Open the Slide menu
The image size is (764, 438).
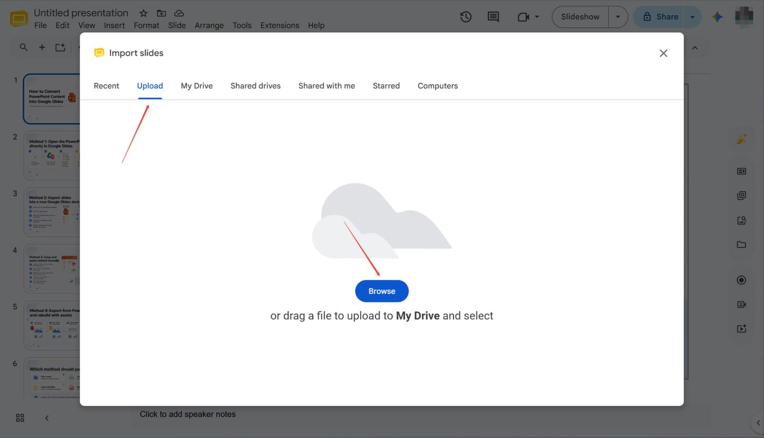pos(177,25)
